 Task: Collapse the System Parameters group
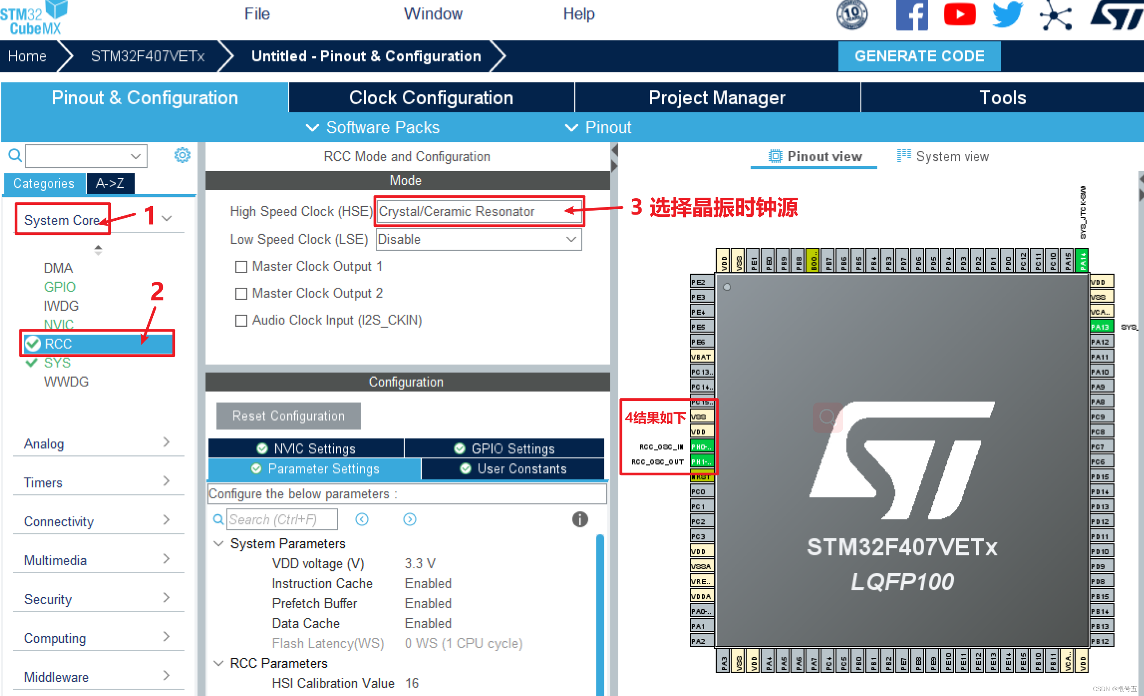tap(218, 543)
